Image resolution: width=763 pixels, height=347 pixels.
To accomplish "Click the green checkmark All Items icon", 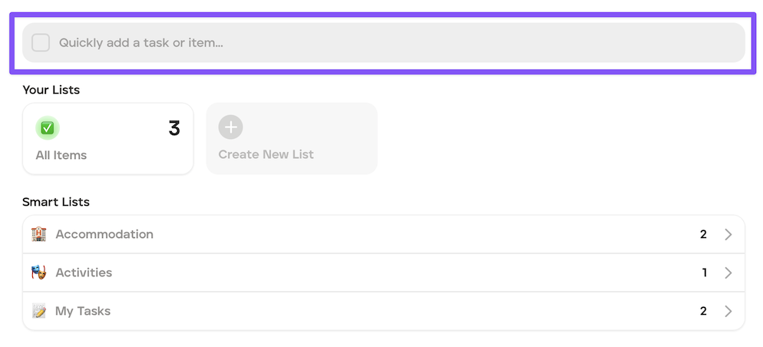I will point(47,128).
